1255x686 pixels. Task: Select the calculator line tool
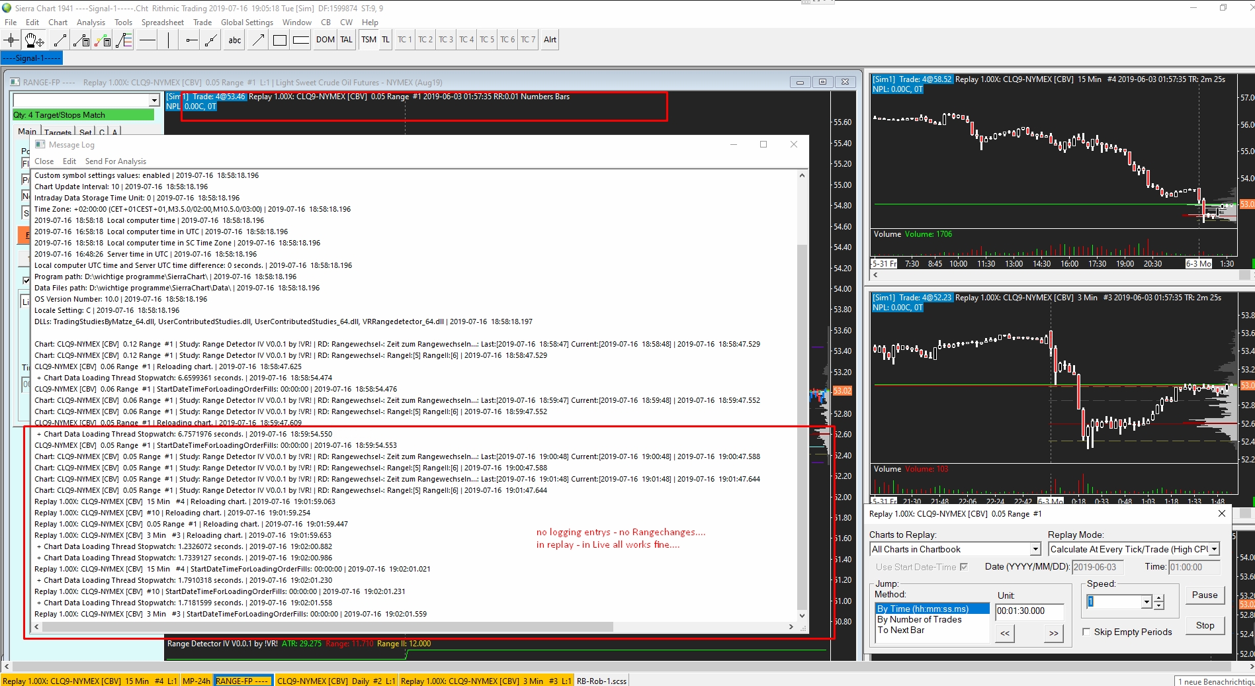81,40
